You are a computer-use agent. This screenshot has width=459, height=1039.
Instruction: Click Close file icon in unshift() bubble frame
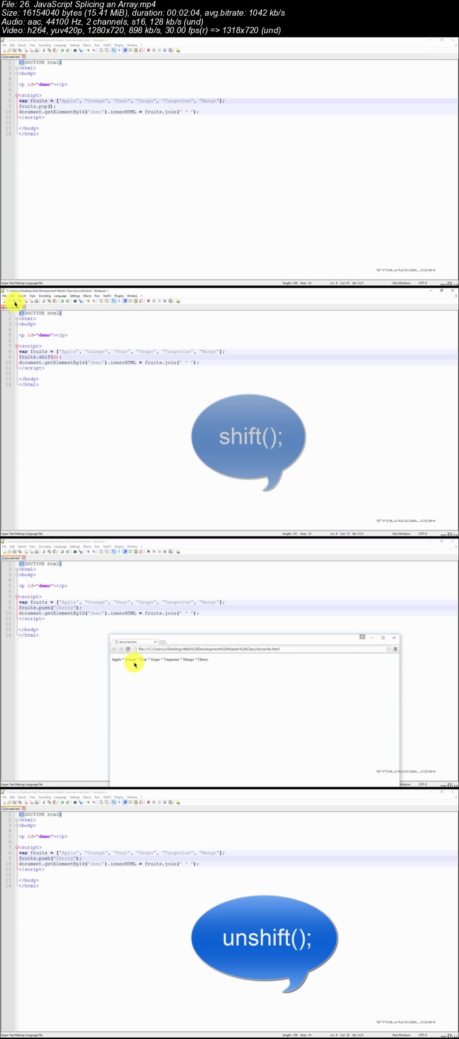pos(26,802)
